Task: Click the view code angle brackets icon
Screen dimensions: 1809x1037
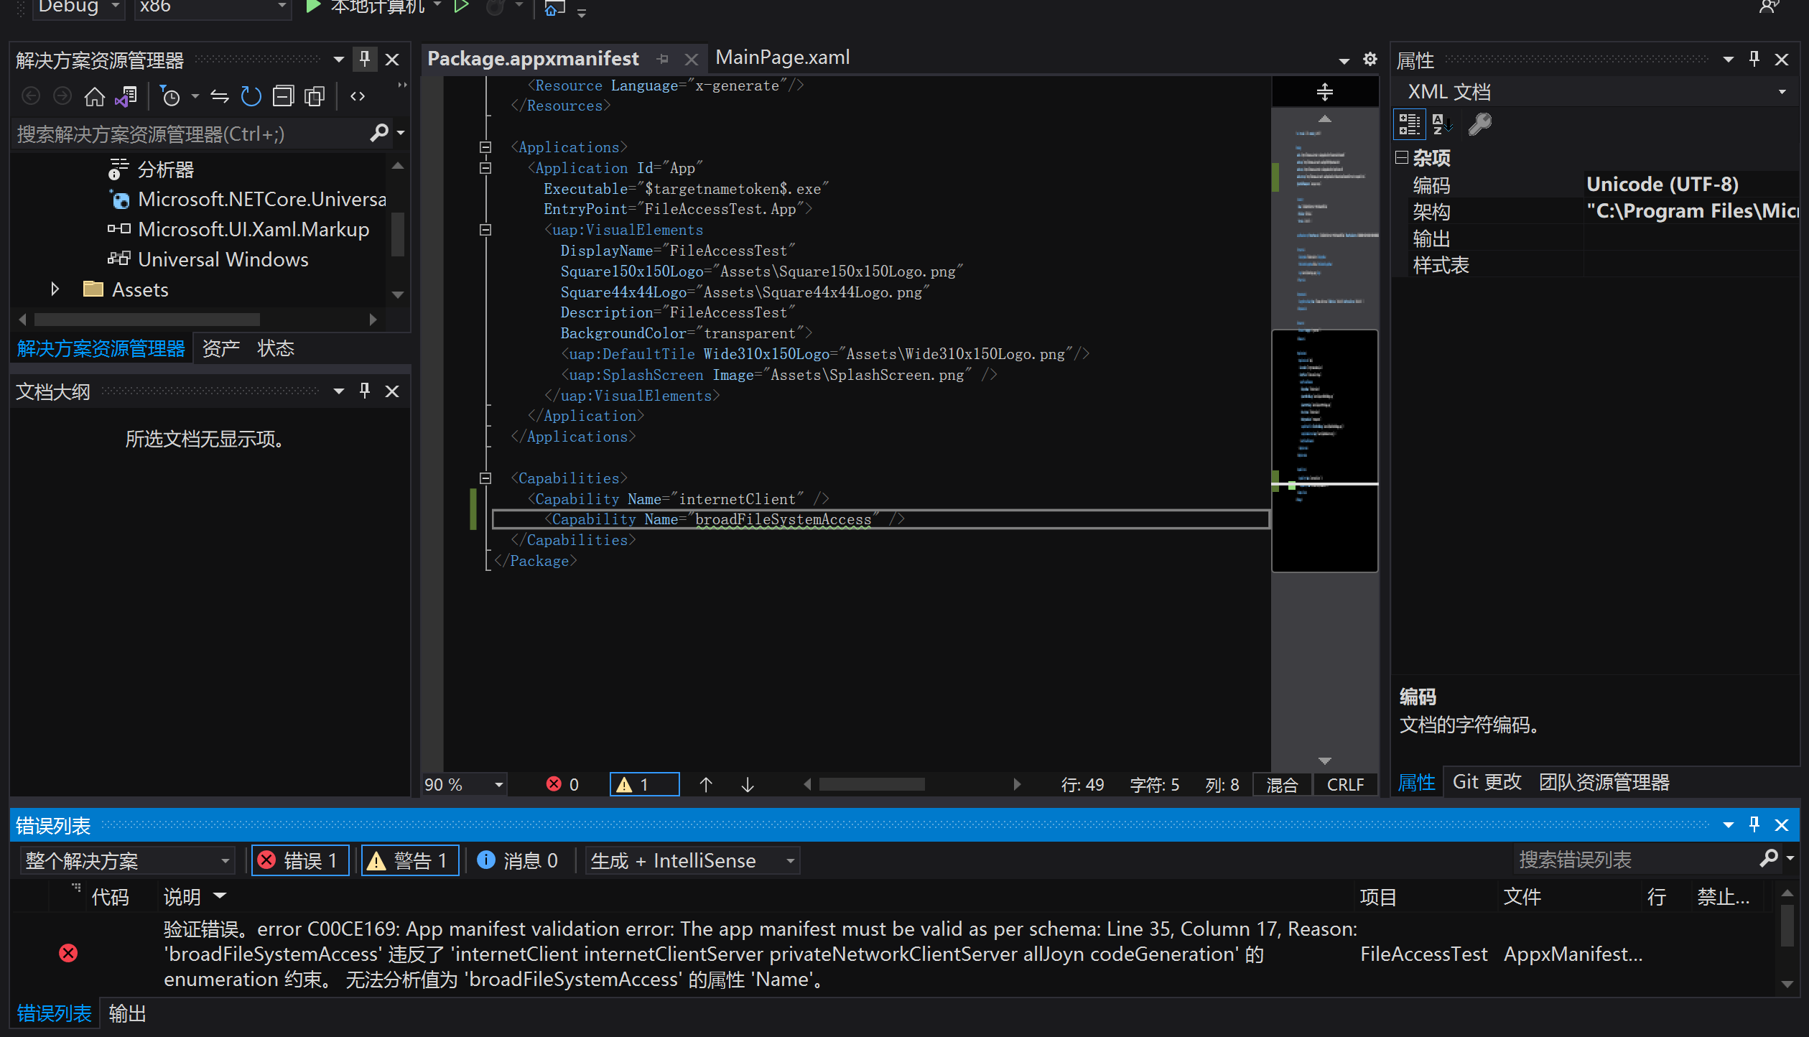Action: click(x=358, y=96)
